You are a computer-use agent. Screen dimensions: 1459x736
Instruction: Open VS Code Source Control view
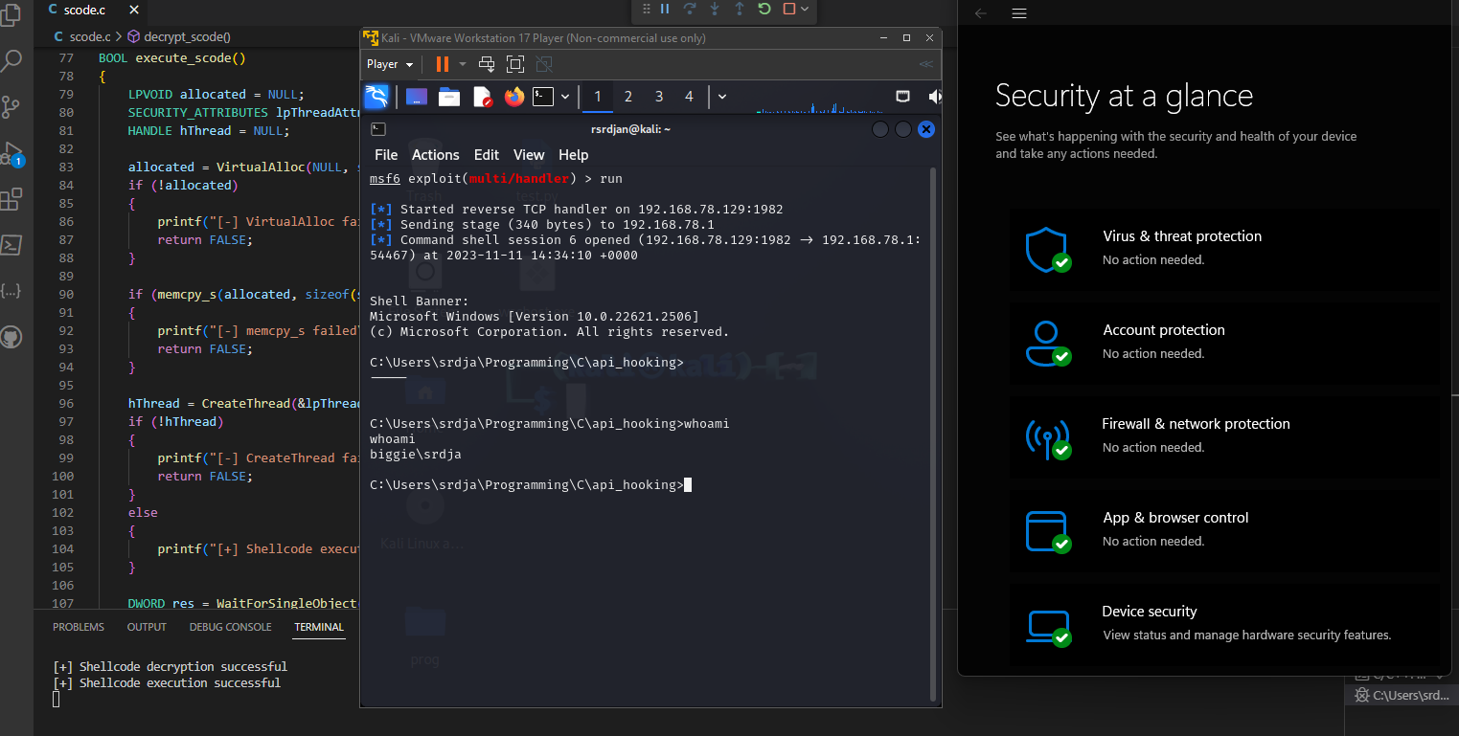11,106
